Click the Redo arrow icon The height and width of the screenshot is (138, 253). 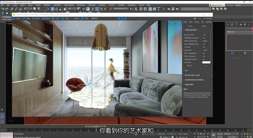7,9
